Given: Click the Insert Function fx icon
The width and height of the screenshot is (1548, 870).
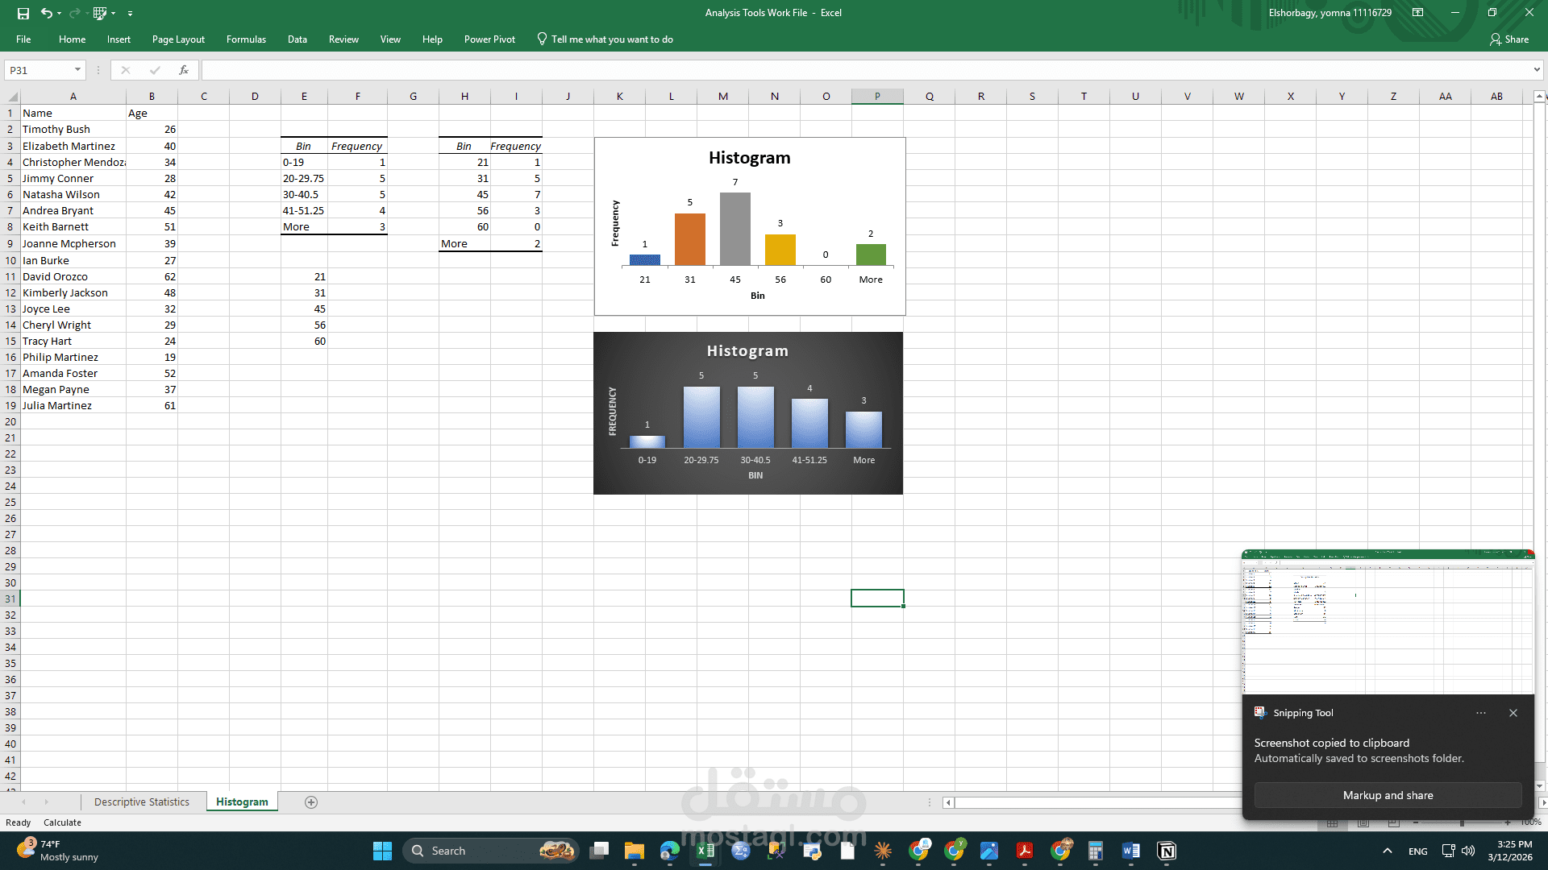Looking at the screenshot, I should point(184,70).
